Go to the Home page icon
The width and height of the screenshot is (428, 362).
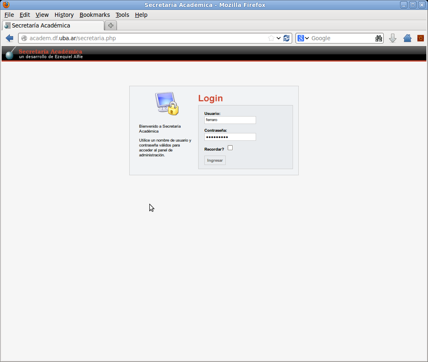pos(407,38)
